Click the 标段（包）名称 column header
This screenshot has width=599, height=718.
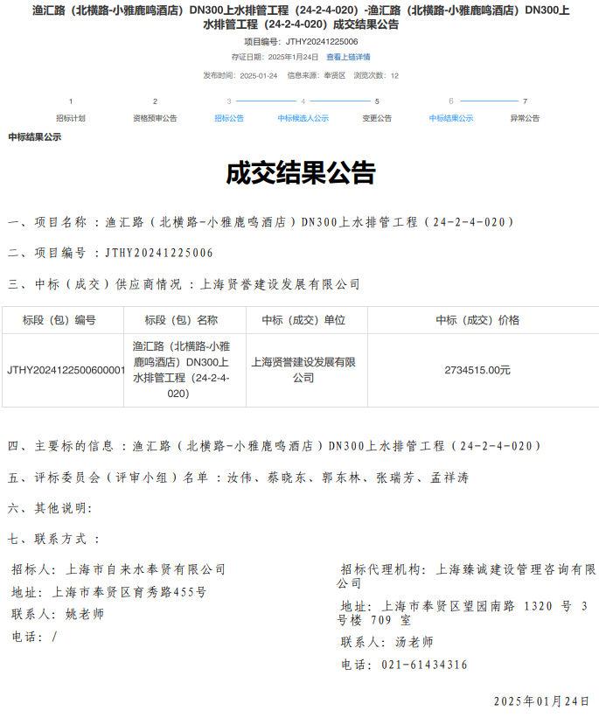click(x=181, y=320)
